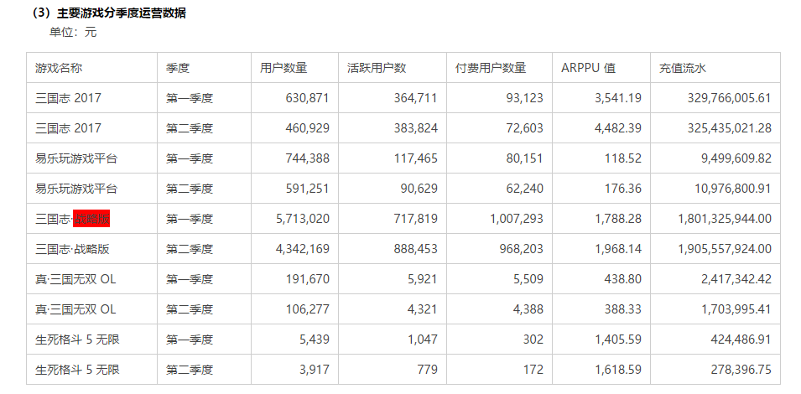Select the recharge amount 325,435,021.28

tap(730, 128)
